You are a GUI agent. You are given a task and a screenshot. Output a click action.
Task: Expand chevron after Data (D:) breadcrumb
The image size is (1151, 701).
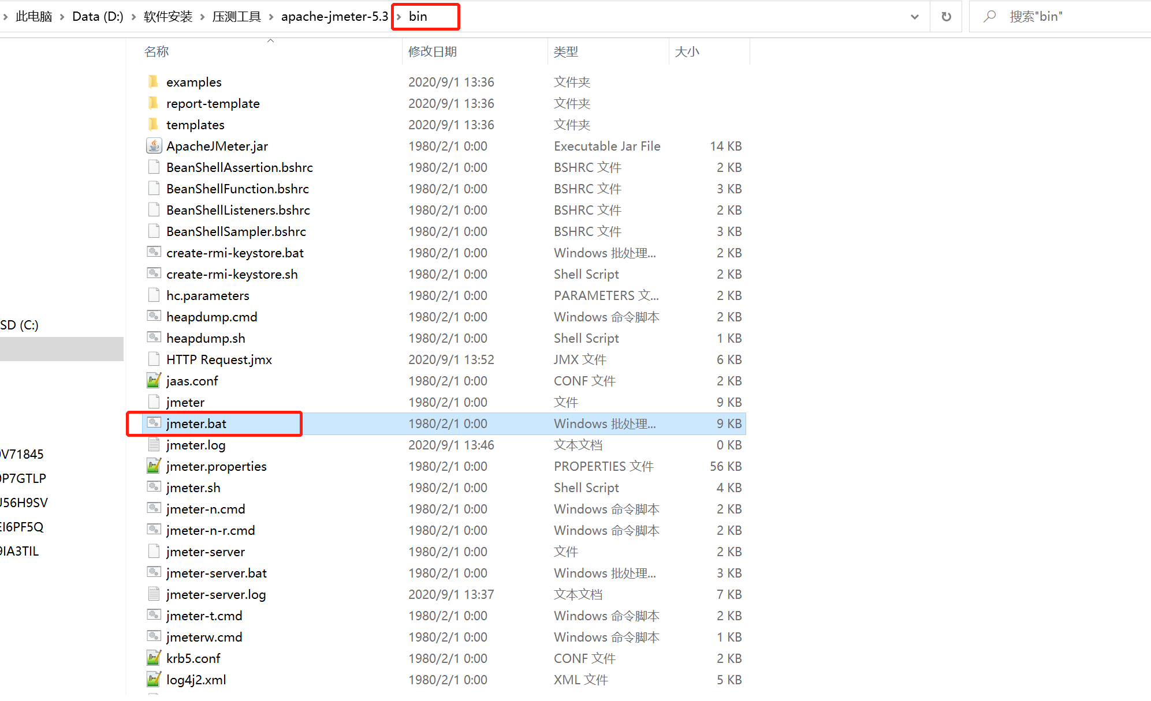pos(133,17)
